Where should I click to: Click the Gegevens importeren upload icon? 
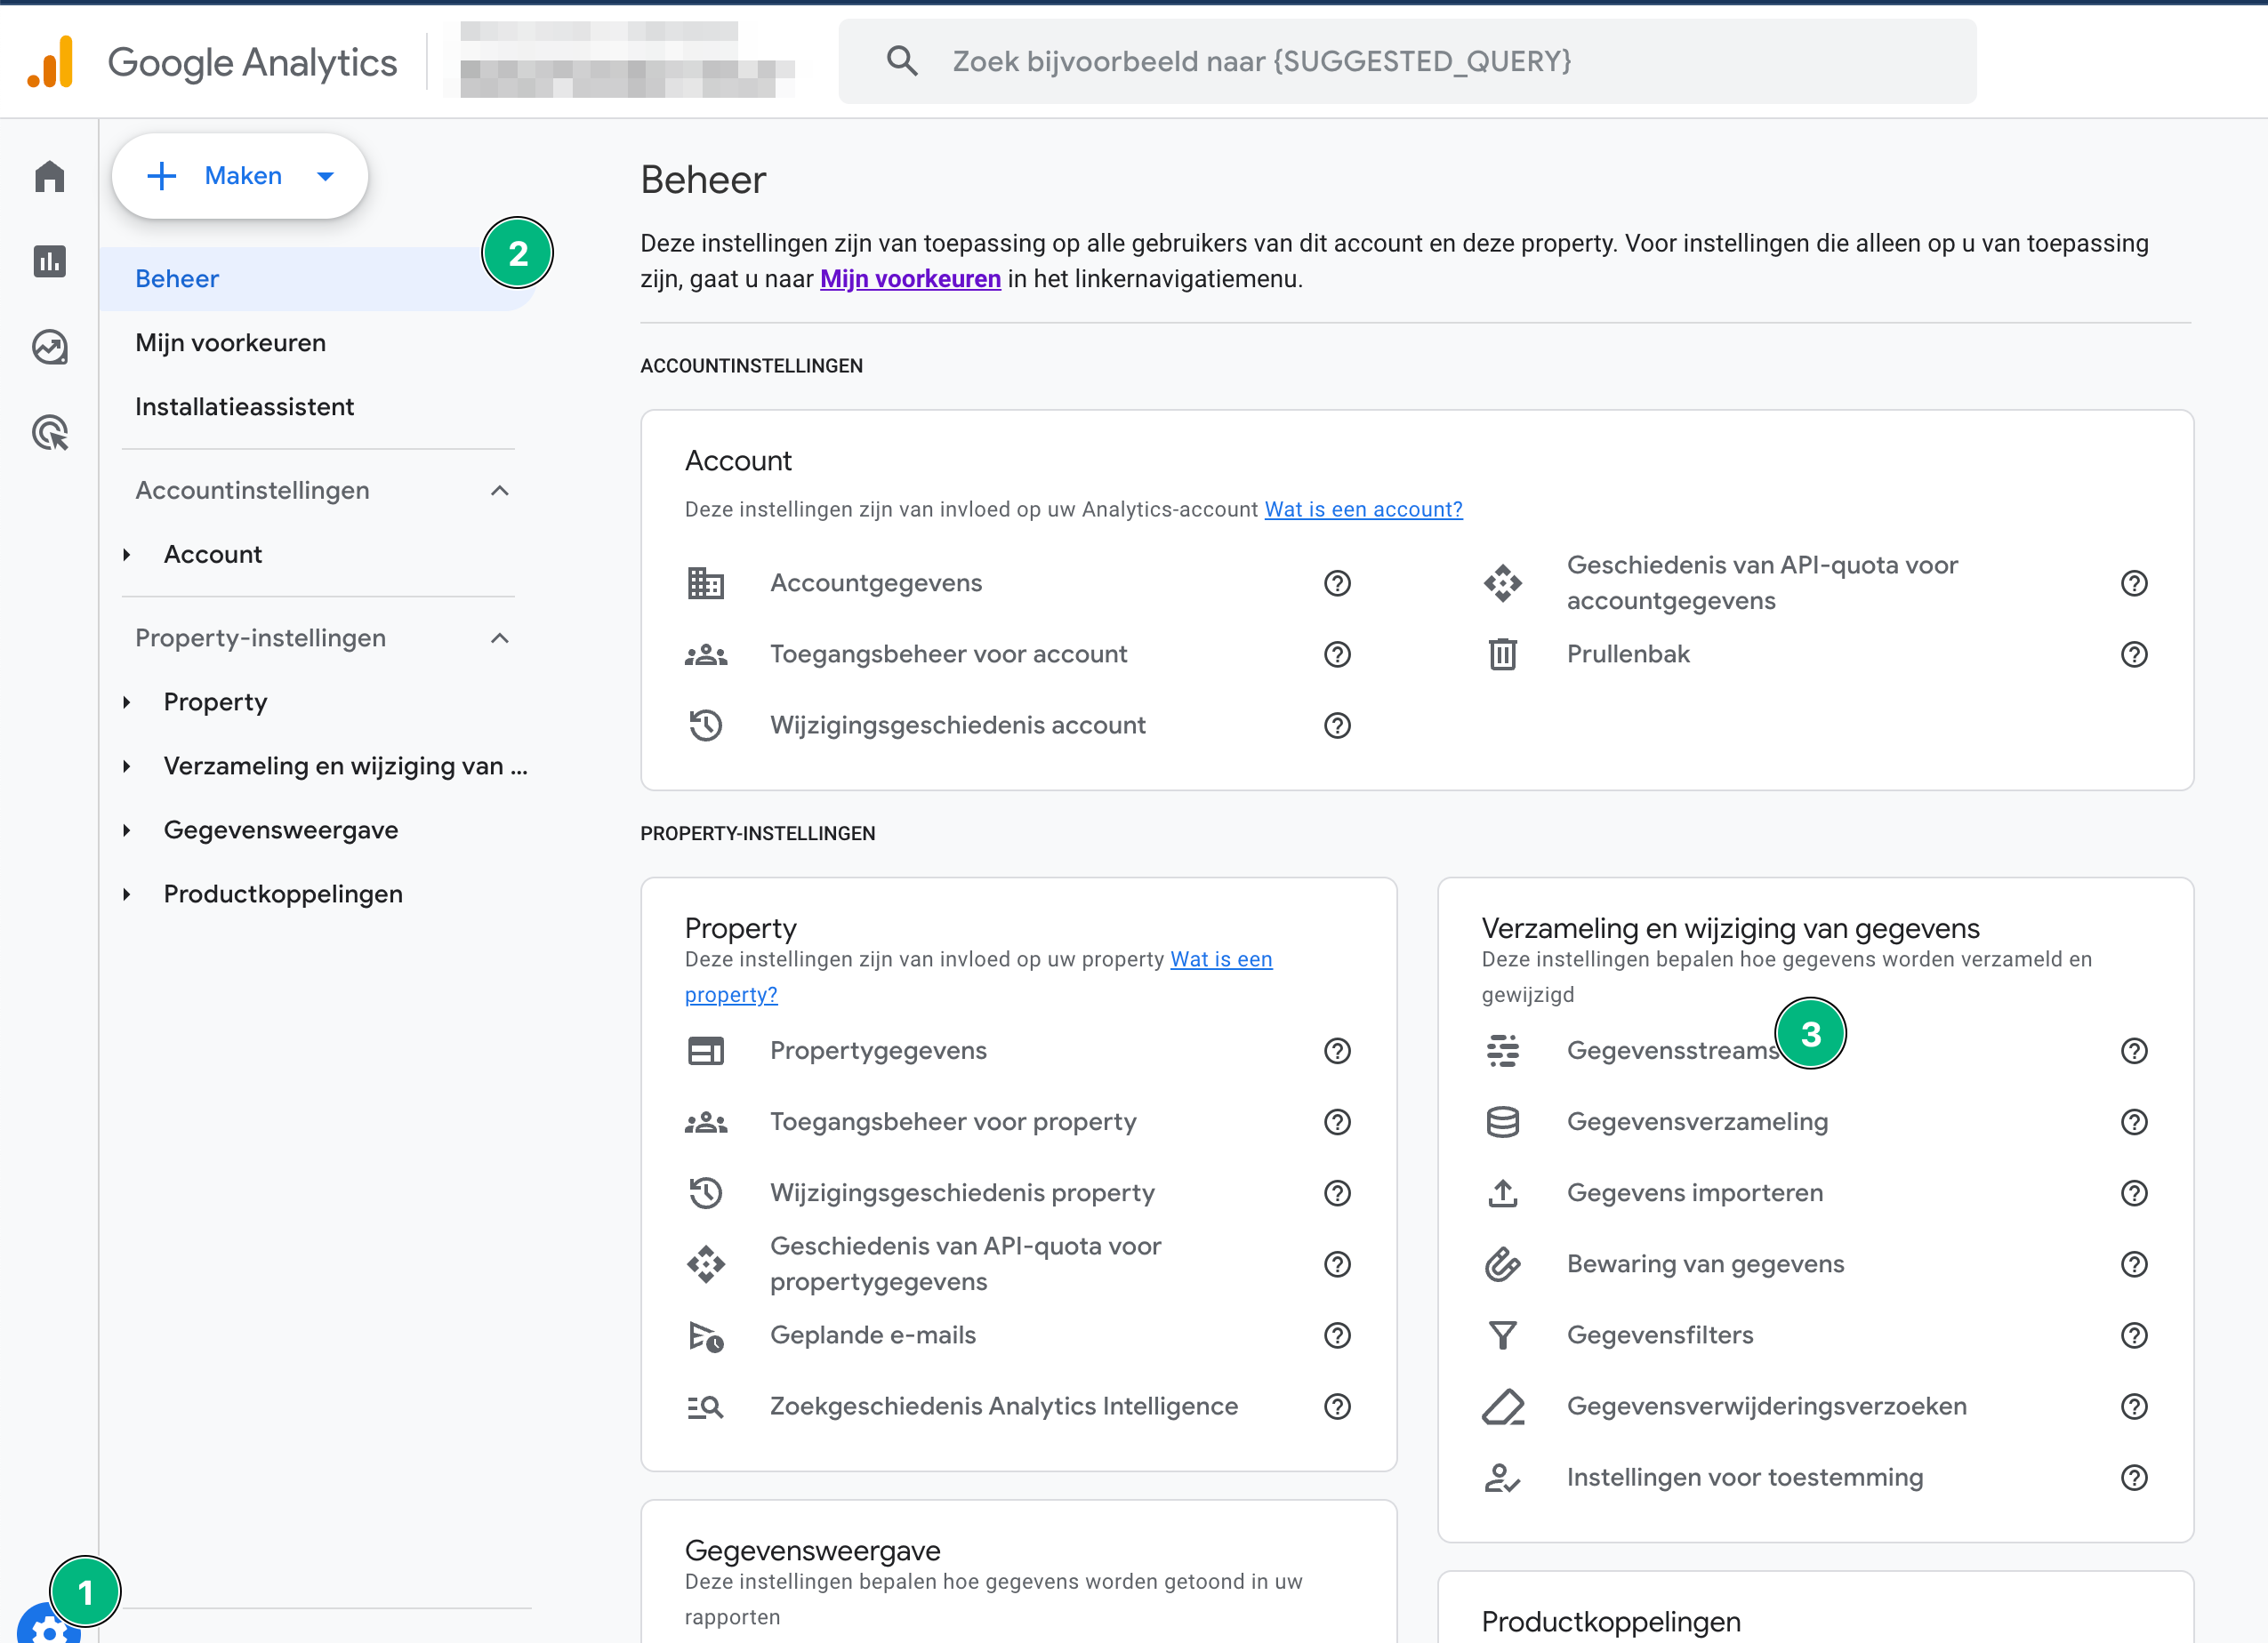(x=1502, y=1193)
